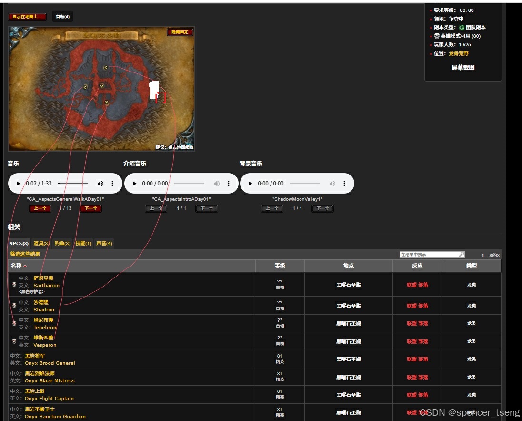
Task: Open more options on the first music player
Action: click(112, 184)
